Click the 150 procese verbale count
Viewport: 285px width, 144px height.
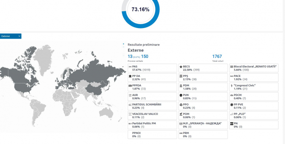(x=144, y=56)
